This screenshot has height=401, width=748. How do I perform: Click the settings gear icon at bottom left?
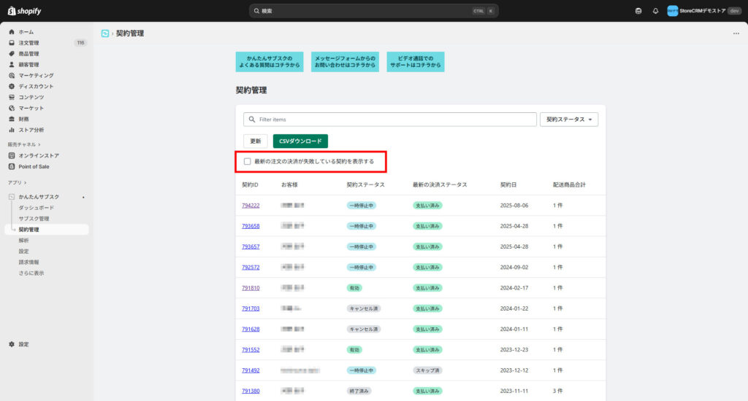[x=12, y=344]
